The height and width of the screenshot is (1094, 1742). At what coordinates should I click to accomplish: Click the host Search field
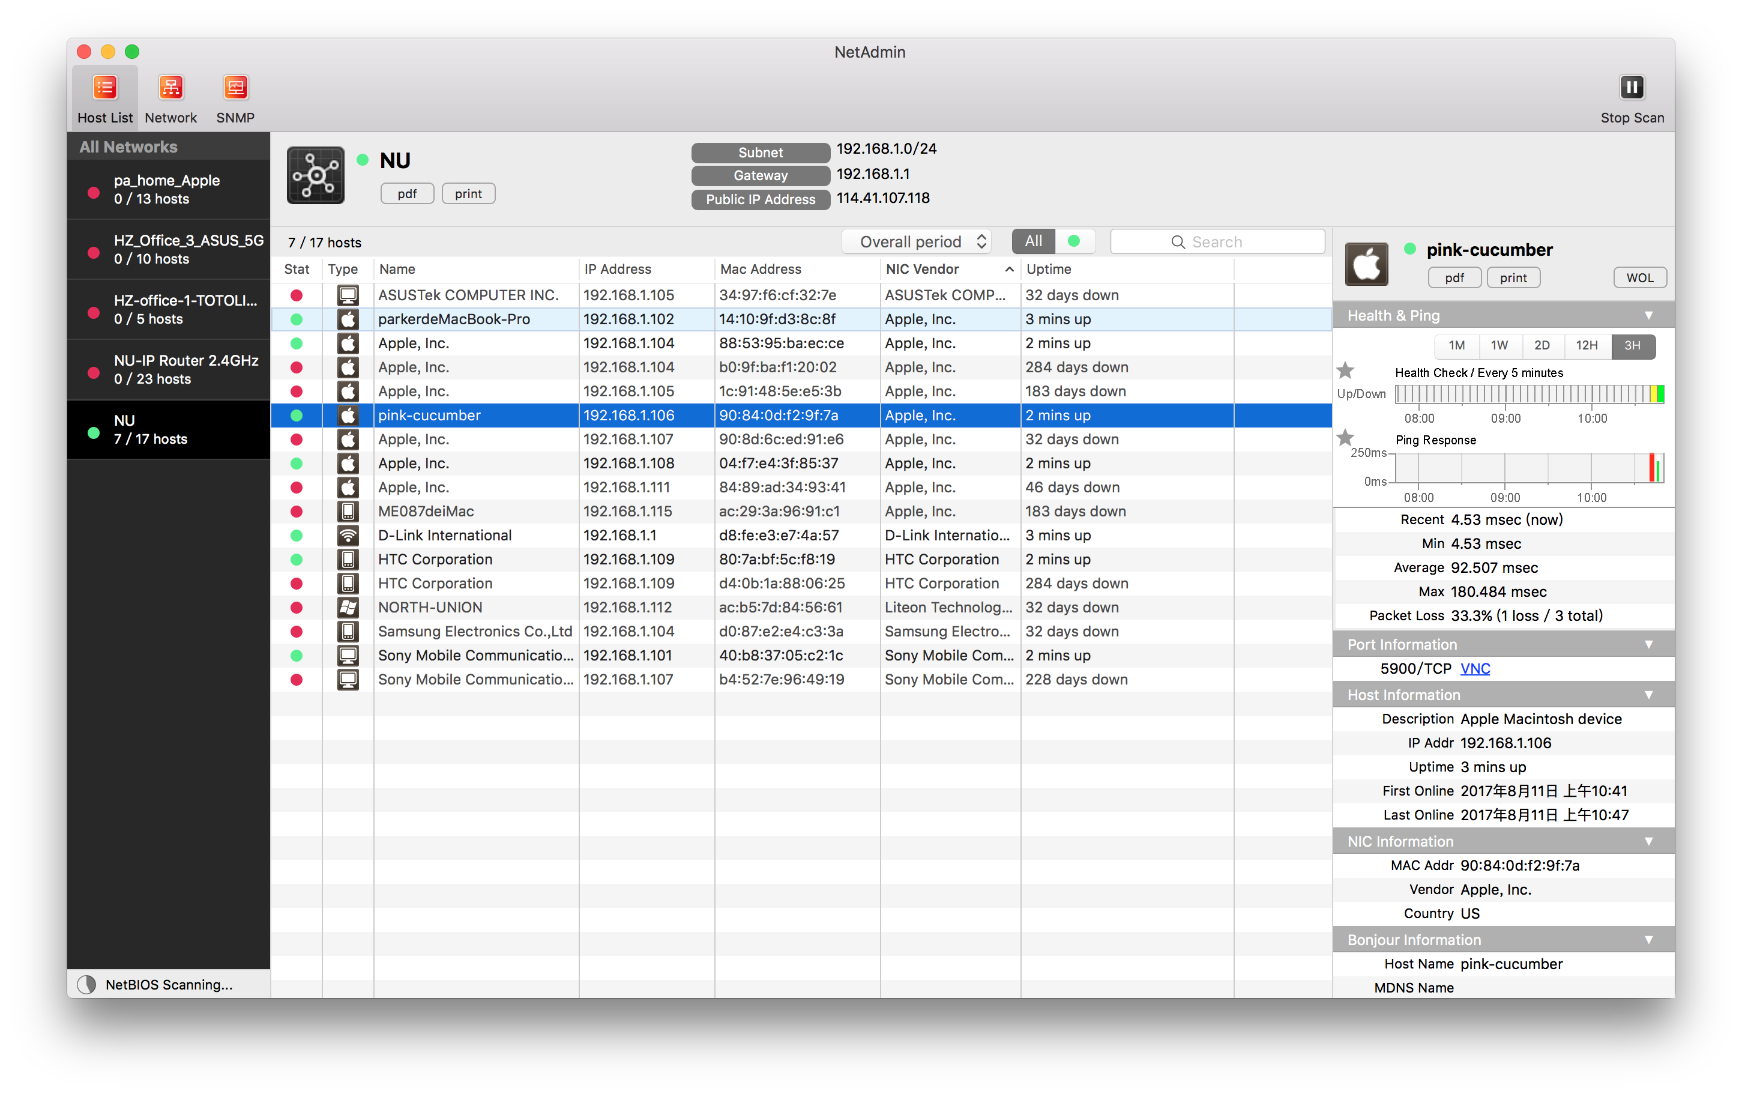pos(1218,241)
